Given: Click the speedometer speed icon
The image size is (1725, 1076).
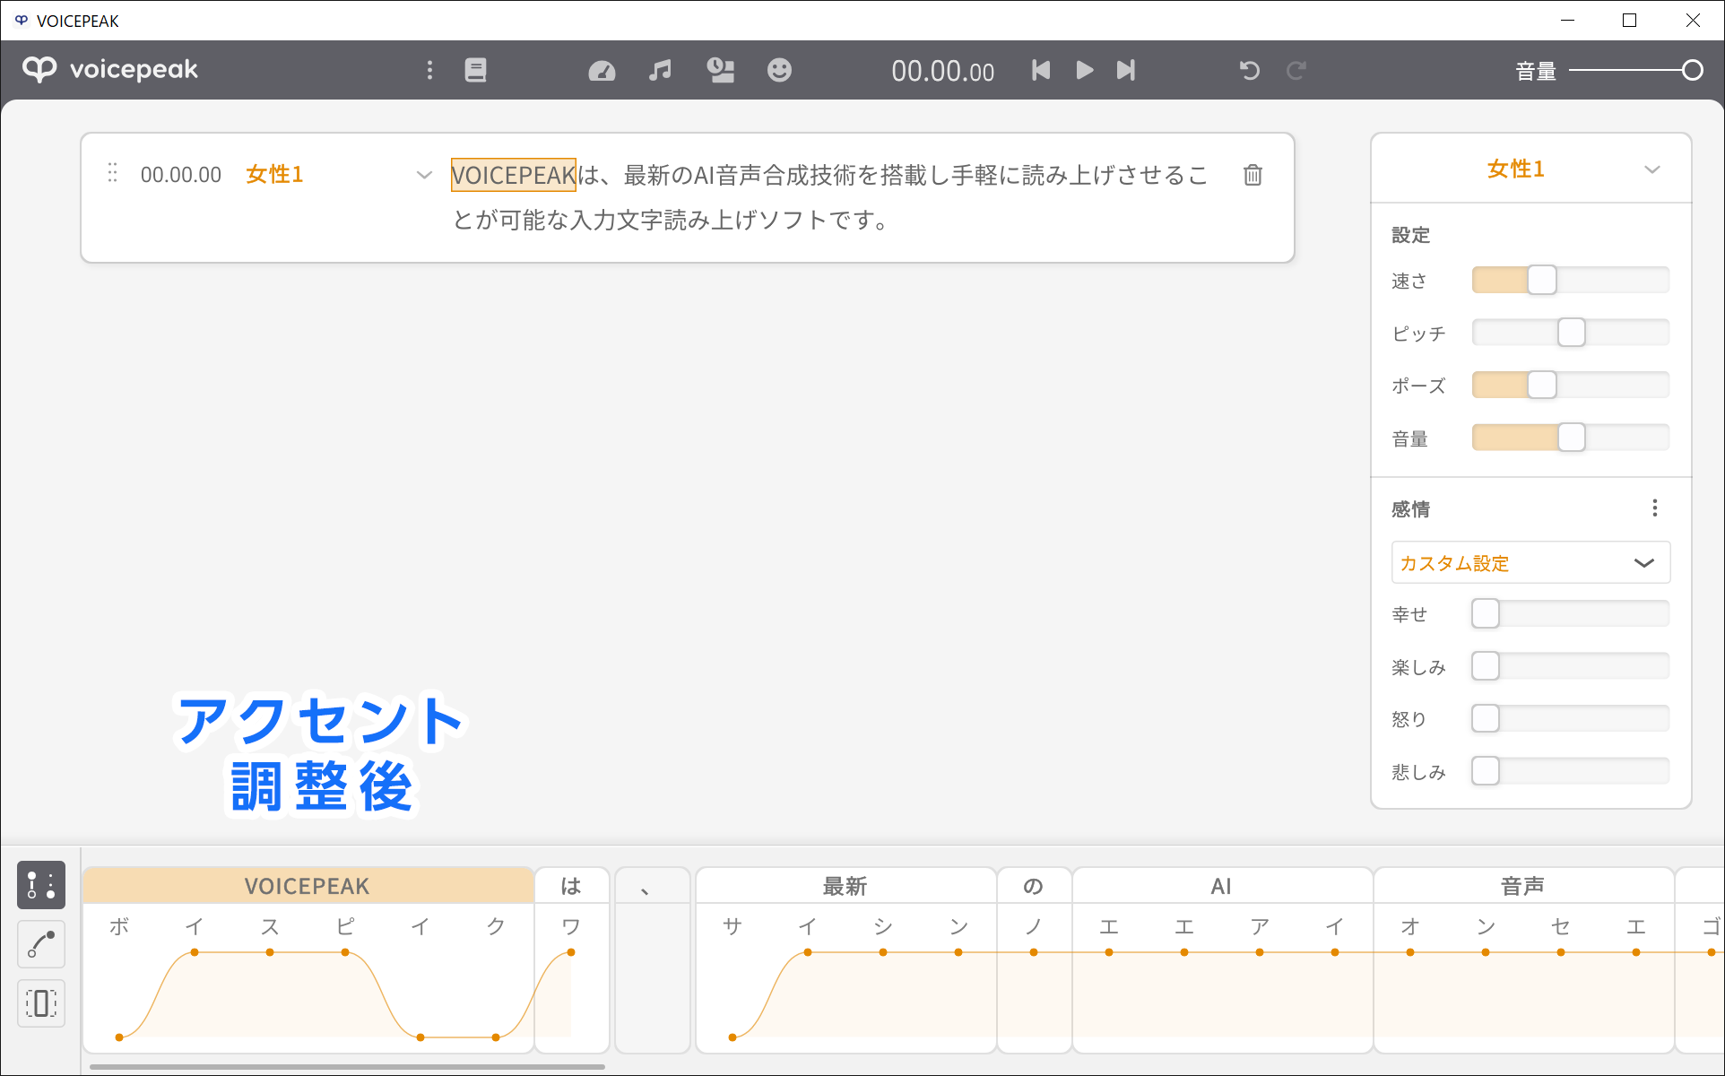Looking at the screenshot, I should 602,70.
